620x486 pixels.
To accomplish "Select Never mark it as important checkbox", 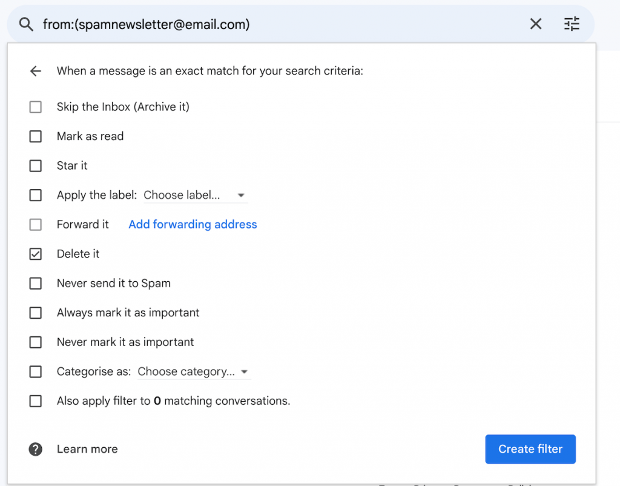I will click(x=36, y=342).
